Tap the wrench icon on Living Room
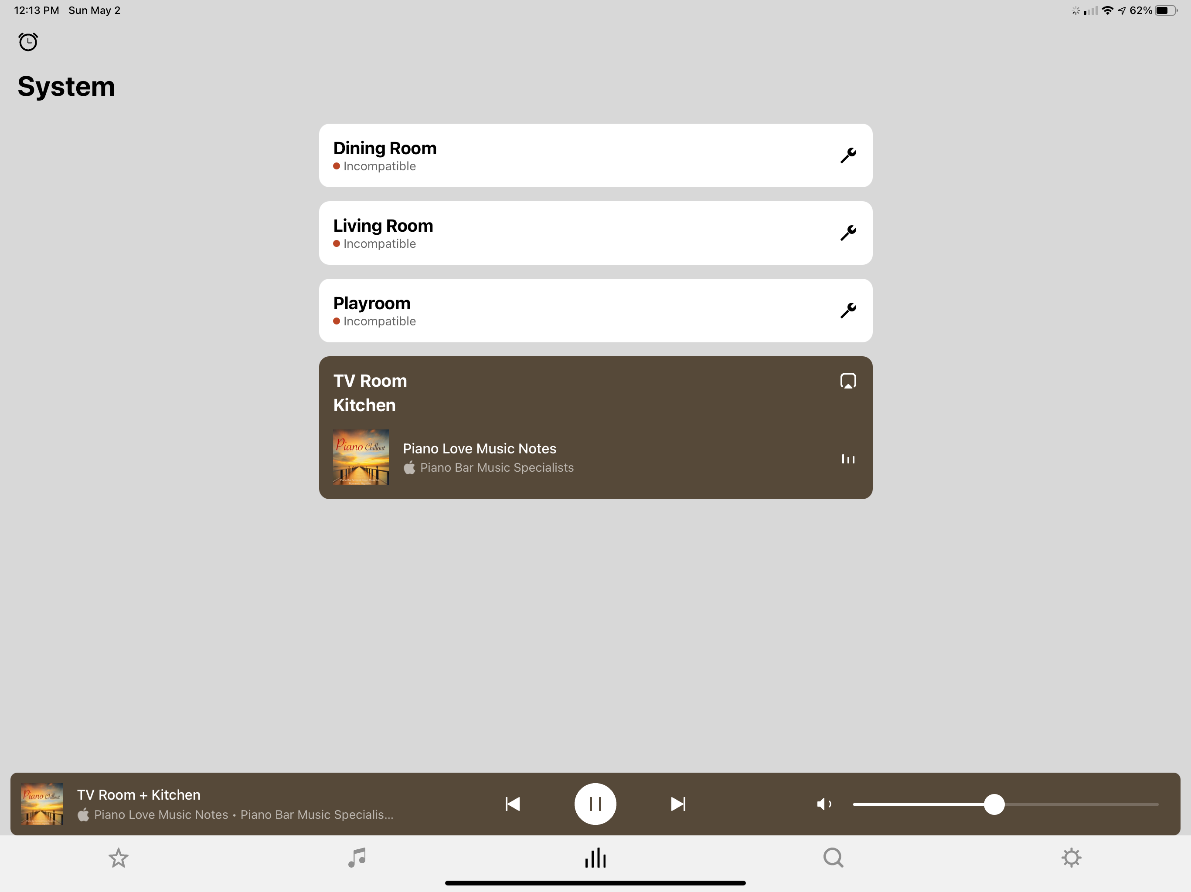The height and width of the screenshot is (892, 1191). [x=848, y=233]
